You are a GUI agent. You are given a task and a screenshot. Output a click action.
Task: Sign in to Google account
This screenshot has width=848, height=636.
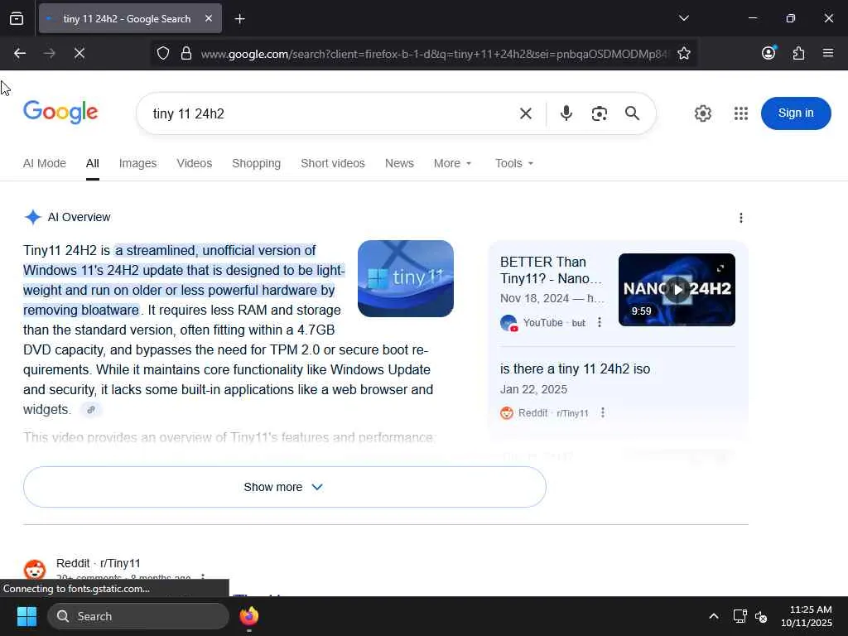(x=796, y=113)
